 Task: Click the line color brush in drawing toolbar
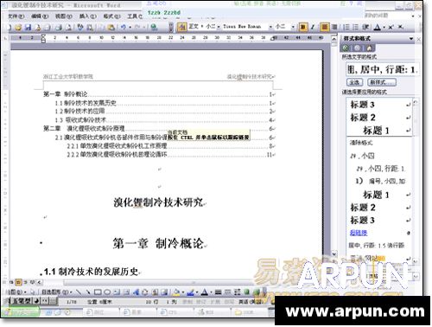click(190, 292)
